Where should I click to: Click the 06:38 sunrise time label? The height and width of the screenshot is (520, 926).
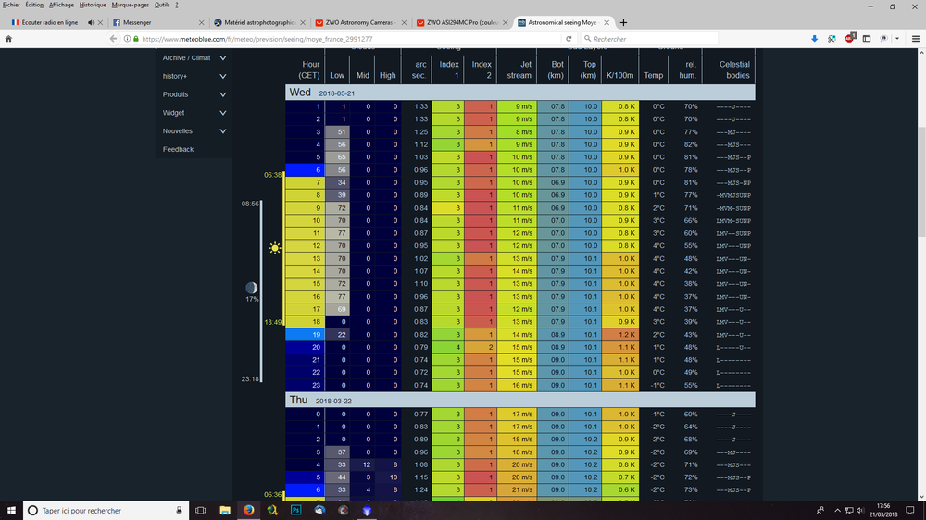[273, 175]
